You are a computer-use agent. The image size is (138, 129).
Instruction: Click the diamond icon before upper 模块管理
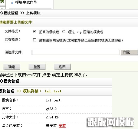pos(2,13)
